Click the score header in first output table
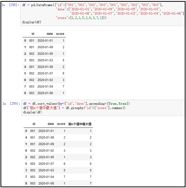Image resolution: width=186 pixels, height=188 pixels. click(60, 34)
